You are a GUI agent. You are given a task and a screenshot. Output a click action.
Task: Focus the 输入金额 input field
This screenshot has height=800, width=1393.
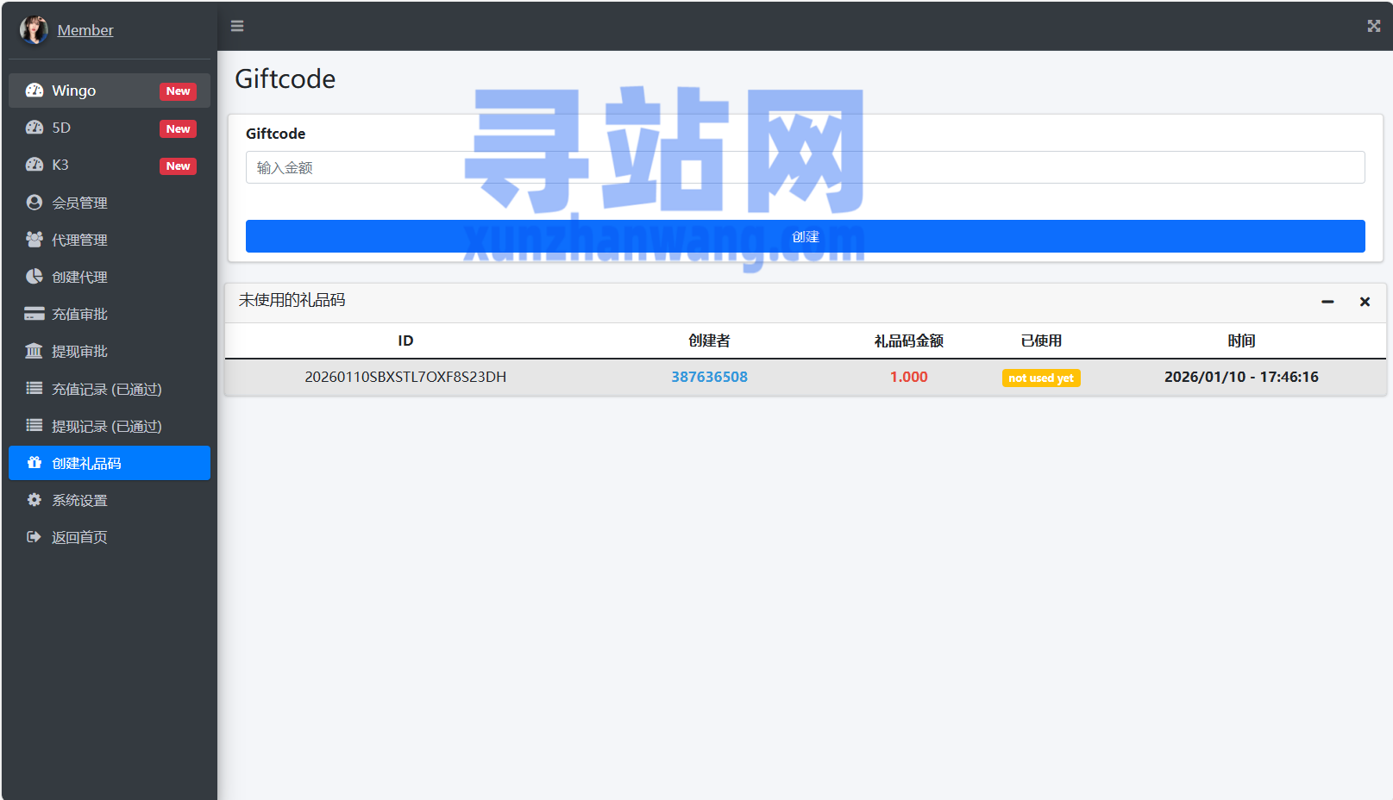[x=805, y=167]
